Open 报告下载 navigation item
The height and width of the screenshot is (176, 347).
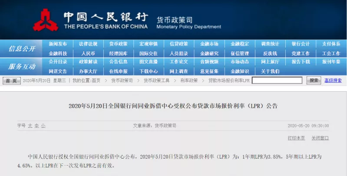[301, 62]
